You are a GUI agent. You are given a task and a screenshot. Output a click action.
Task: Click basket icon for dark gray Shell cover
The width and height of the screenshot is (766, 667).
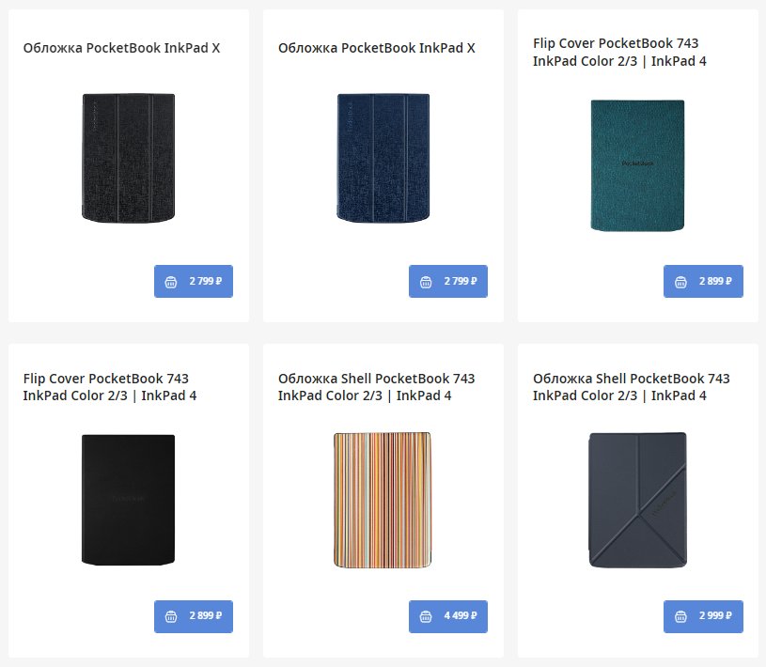click(680, 616)
